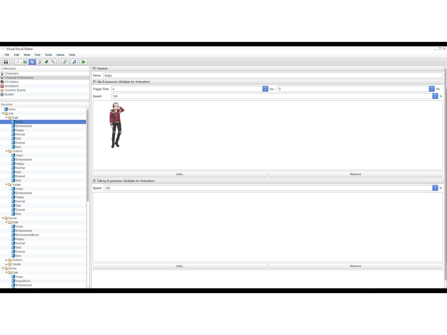
Task: Open the View menu
Action: point(27,55)
